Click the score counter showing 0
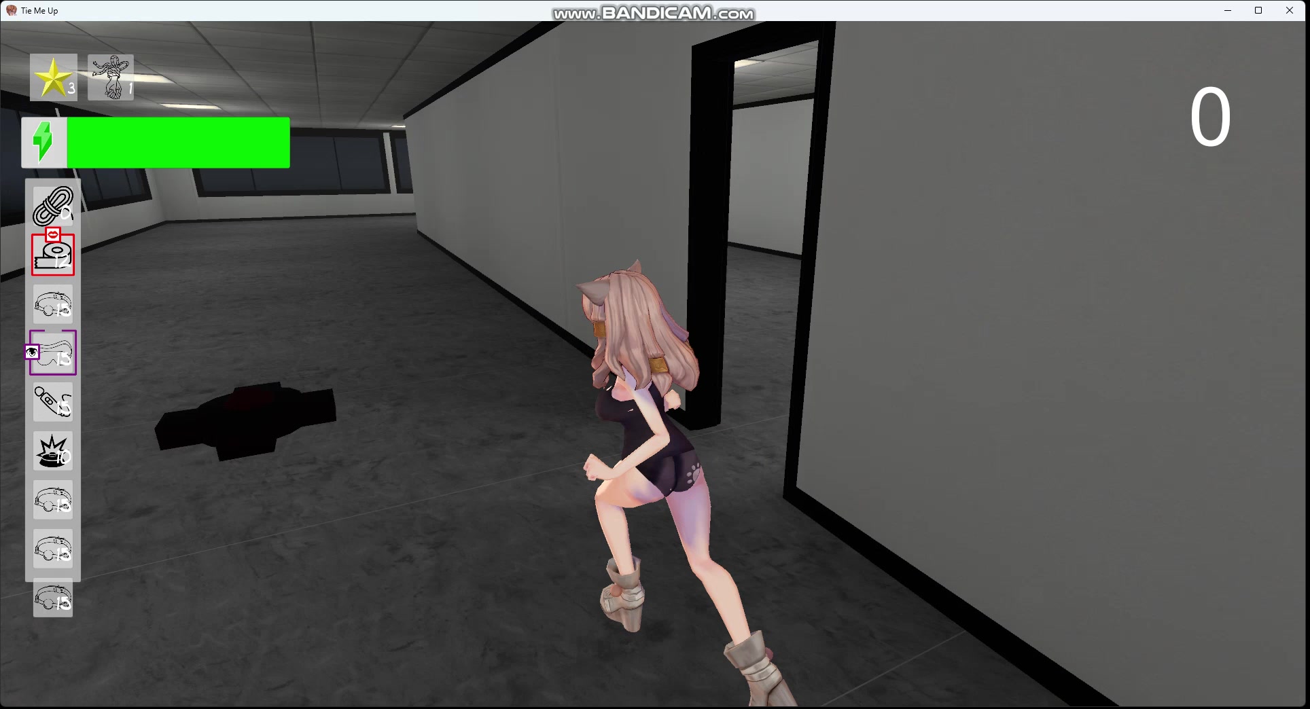1310x709 pixels. pyautogui.click(x=1210, y=118)
